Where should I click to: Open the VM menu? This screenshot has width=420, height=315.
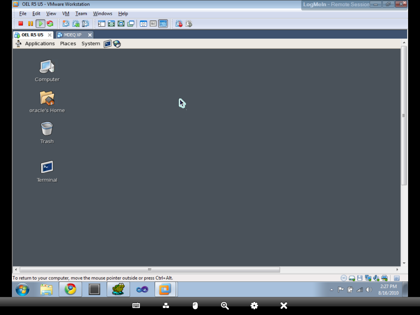[x=66, y=14]
